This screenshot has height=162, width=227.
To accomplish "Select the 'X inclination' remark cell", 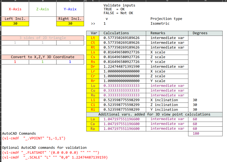I will pos(167,100).
